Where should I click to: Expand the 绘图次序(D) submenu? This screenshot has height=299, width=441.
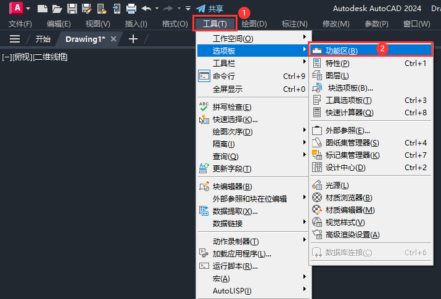[x=252, y=131]
